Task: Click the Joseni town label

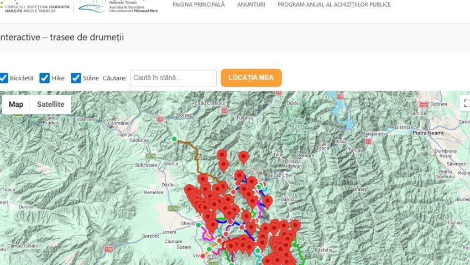Action: point(169,232)
